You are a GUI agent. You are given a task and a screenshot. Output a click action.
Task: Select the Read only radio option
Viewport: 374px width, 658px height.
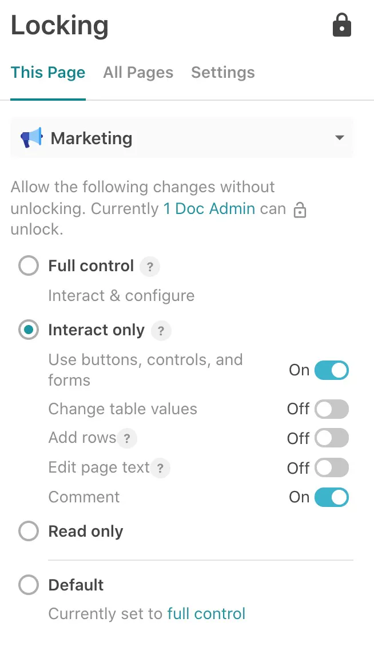tap(29, 532)
